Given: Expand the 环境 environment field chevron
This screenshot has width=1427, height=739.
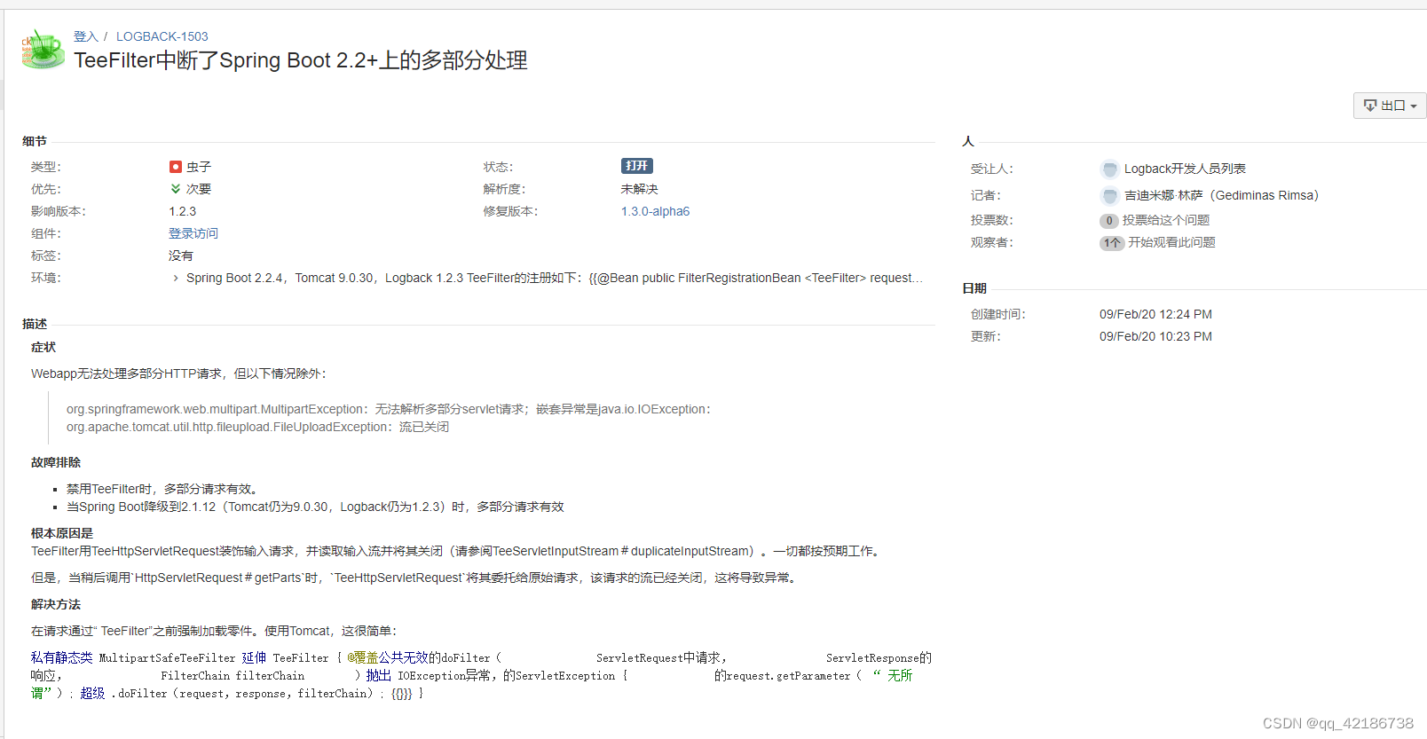Looking at the screenshot, I should coord(176,278).
